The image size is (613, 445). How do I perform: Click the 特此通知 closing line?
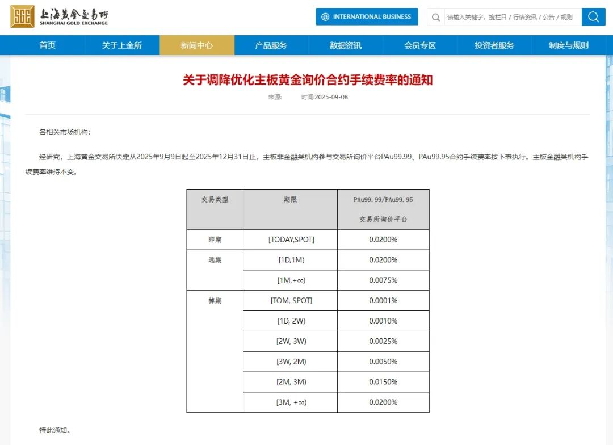[x=54, y=430]
